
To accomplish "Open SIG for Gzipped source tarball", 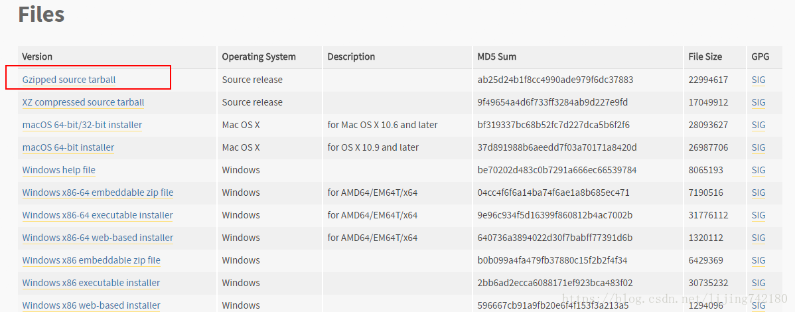I will coord(759,80).
